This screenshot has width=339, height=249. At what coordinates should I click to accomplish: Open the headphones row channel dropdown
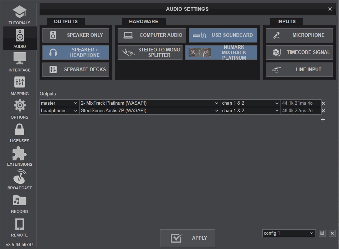tap(251, 110)
